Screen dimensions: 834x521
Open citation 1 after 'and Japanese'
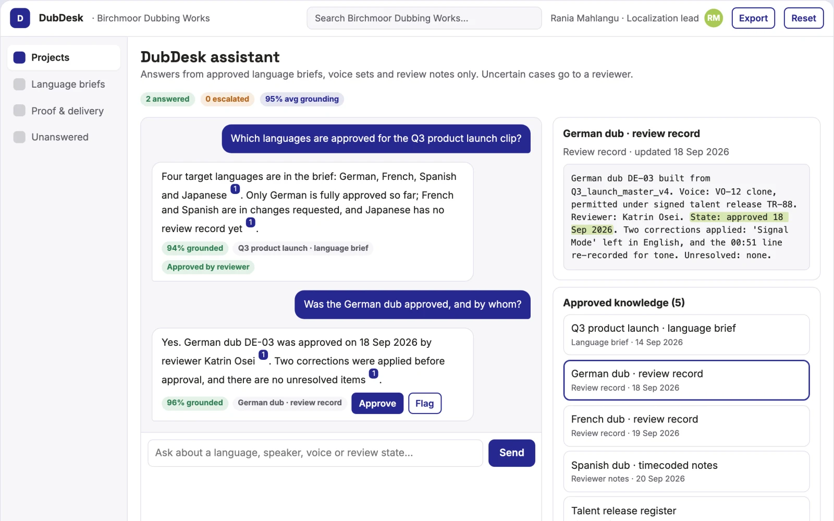pyautogui.click(x=235, y=189)
